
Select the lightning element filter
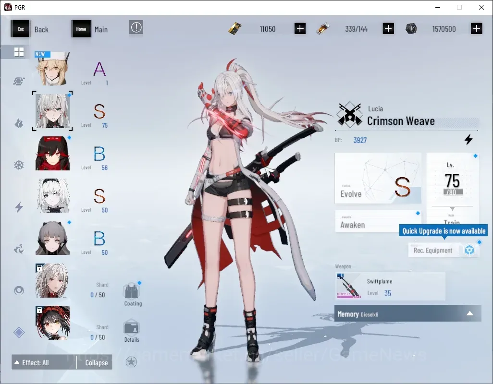pos(19,207)
